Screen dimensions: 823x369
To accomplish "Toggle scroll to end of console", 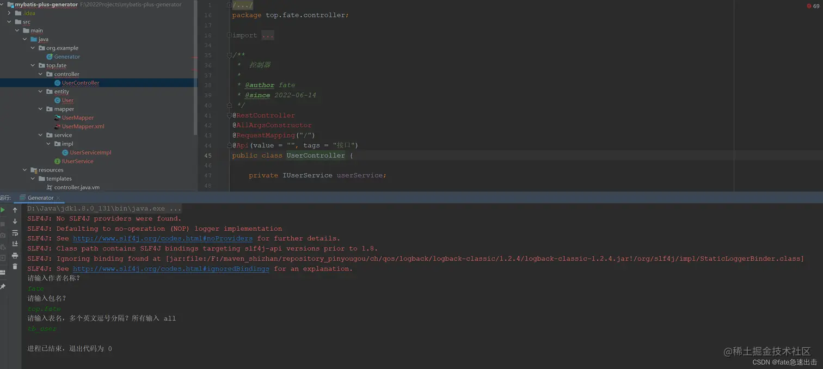I will pos(15,244).
